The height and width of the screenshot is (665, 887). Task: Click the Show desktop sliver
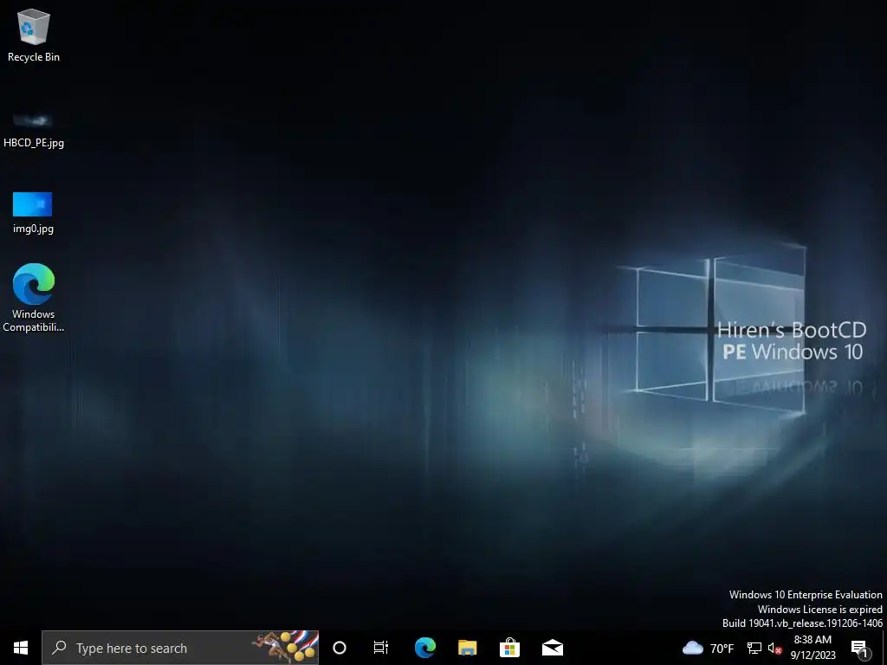click(884, 648)
